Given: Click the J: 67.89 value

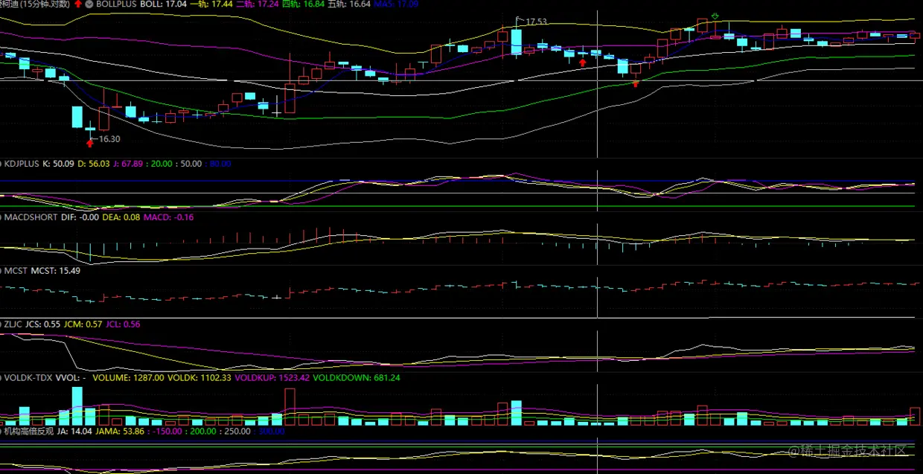Looking at the screenshot, I should pyautogui.click(x=127, y=164).
